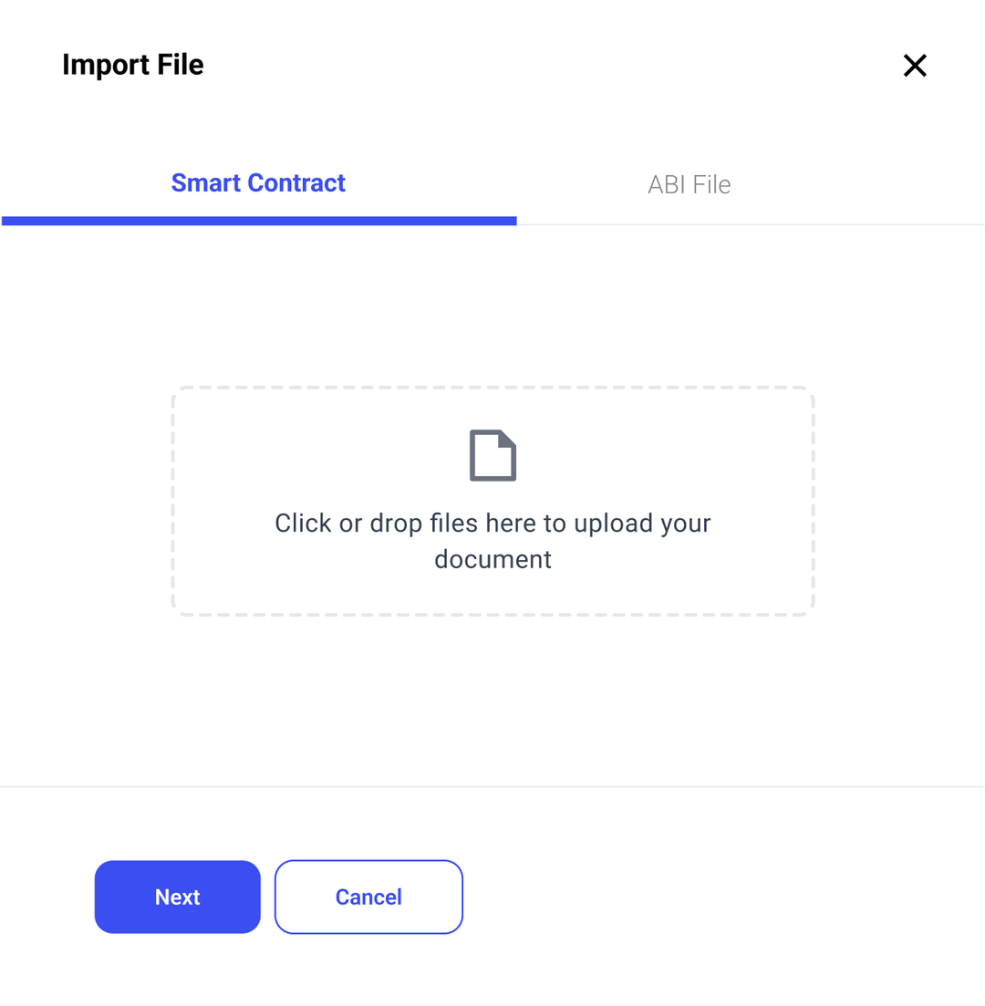Image resolution: width=985 pixels, height=1006 pixels.
Task: Select the Smart Contract tab
Action: (x=258, y=182)
